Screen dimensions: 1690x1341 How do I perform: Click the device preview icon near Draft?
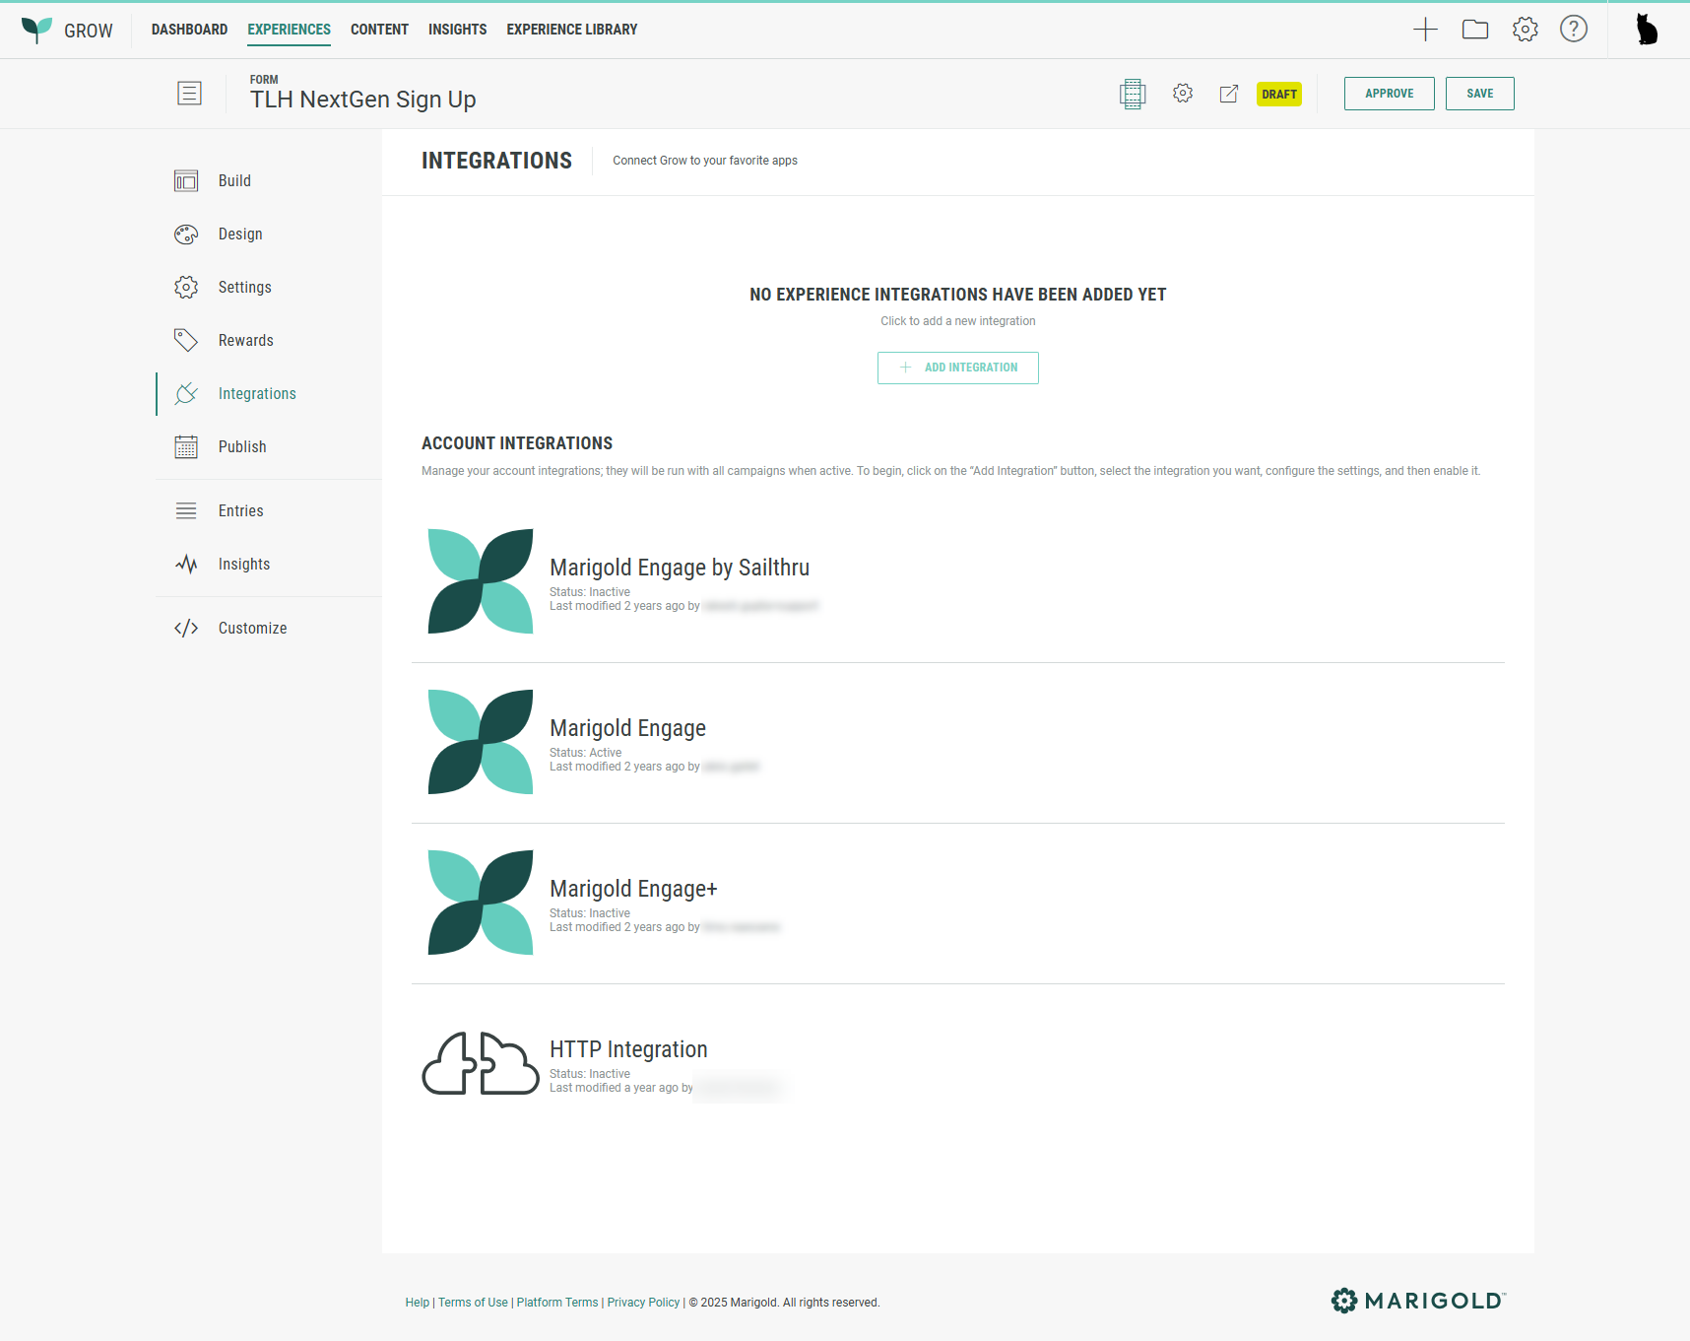tap(1133, 94)
